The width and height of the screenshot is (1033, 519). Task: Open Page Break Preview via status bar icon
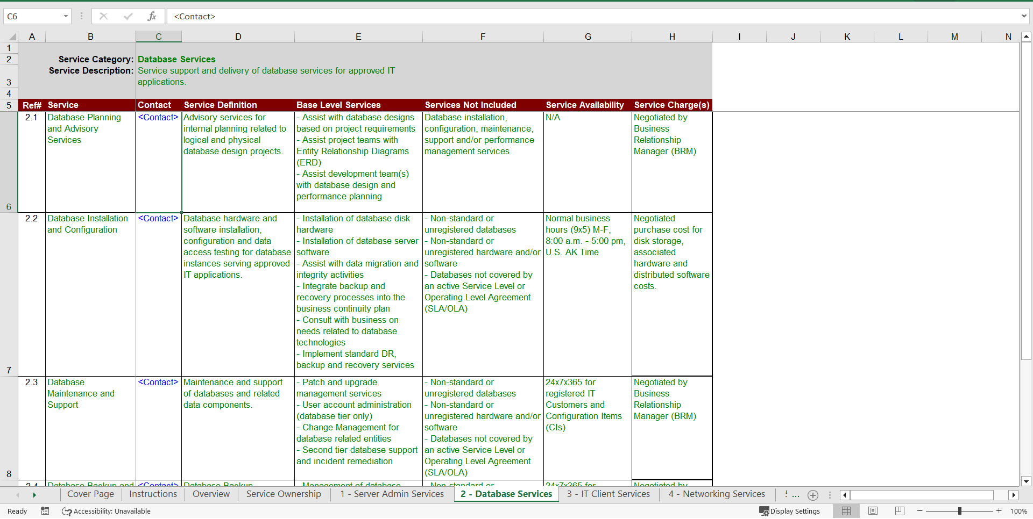(899, 511)
